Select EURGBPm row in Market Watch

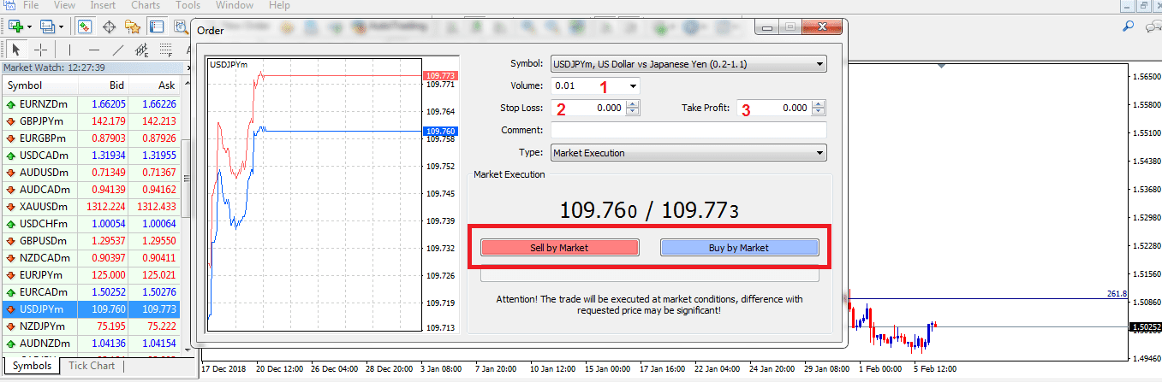coord(92,138)
